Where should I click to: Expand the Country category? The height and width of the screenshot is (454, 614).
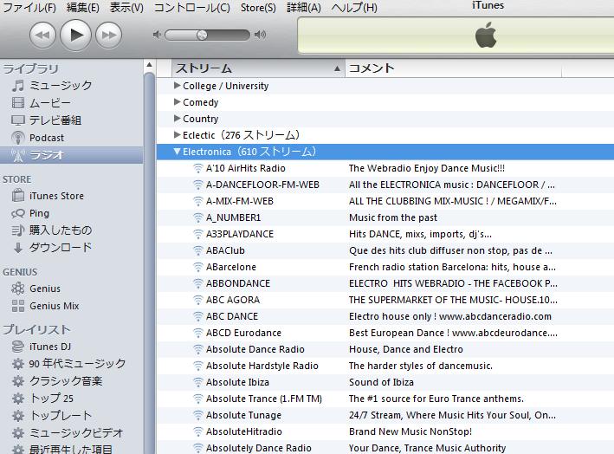pos(177,119)
